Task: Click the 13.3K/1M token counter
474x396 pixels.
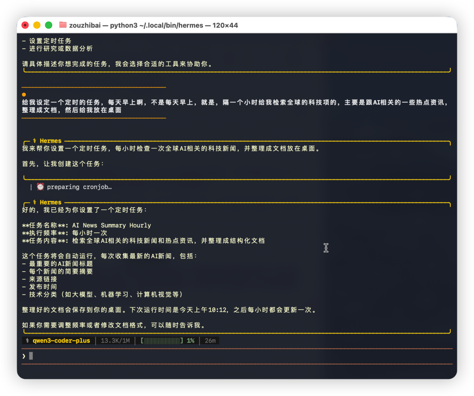Action: tap(115, 341)
